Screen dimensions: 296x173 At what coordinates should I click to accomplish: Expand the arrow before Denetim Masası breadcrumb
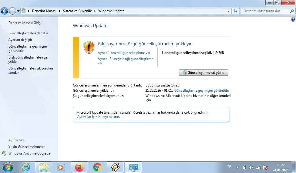click(x=29, y=11)
